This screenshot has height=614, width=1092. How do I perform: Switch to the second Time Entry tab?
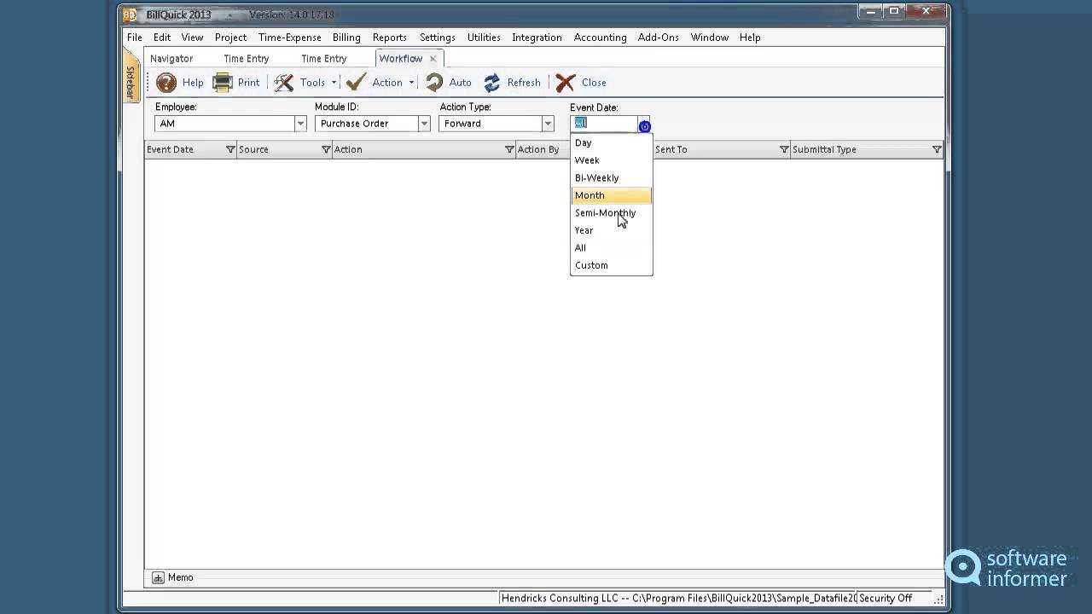(x=324, y=58)
